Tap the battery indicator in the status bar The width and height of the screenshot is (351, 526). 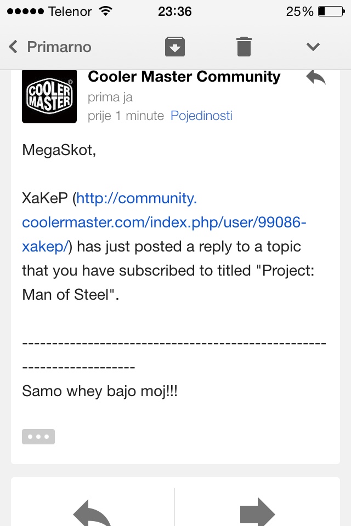[329, 11]
